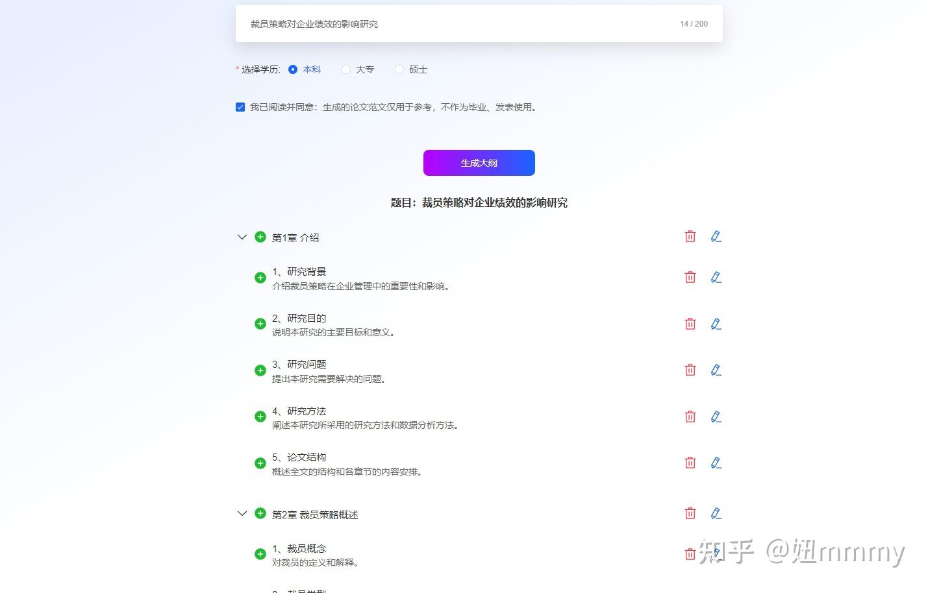Viewport: 928px width, 593px height.
Task: Edit the 研究问题 section
Action: click(x=716, y=370)
